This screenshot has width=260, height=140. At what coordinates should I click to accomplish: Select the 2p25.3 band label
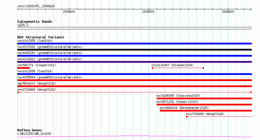23,25
